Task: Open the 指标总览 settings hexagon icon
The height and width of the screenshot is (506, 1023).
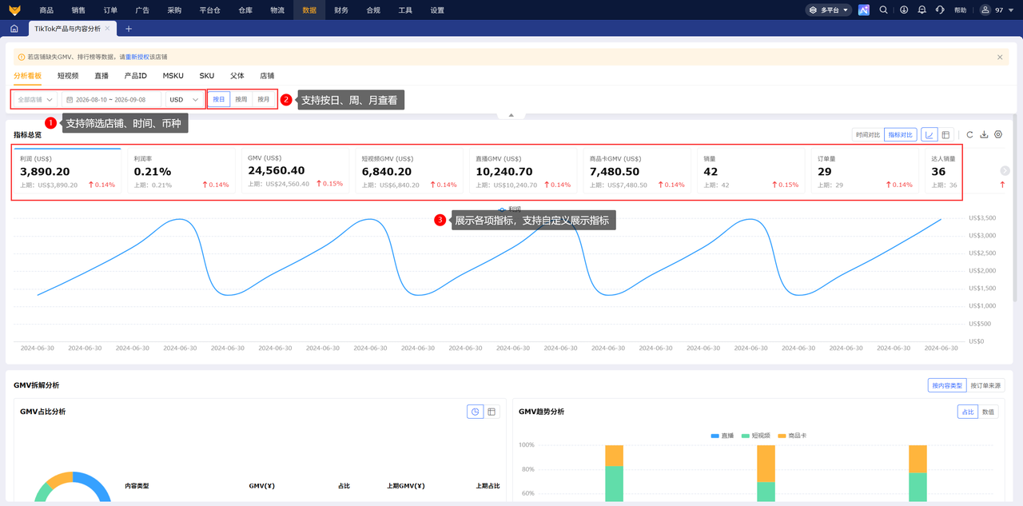Action: pos(998,135)
